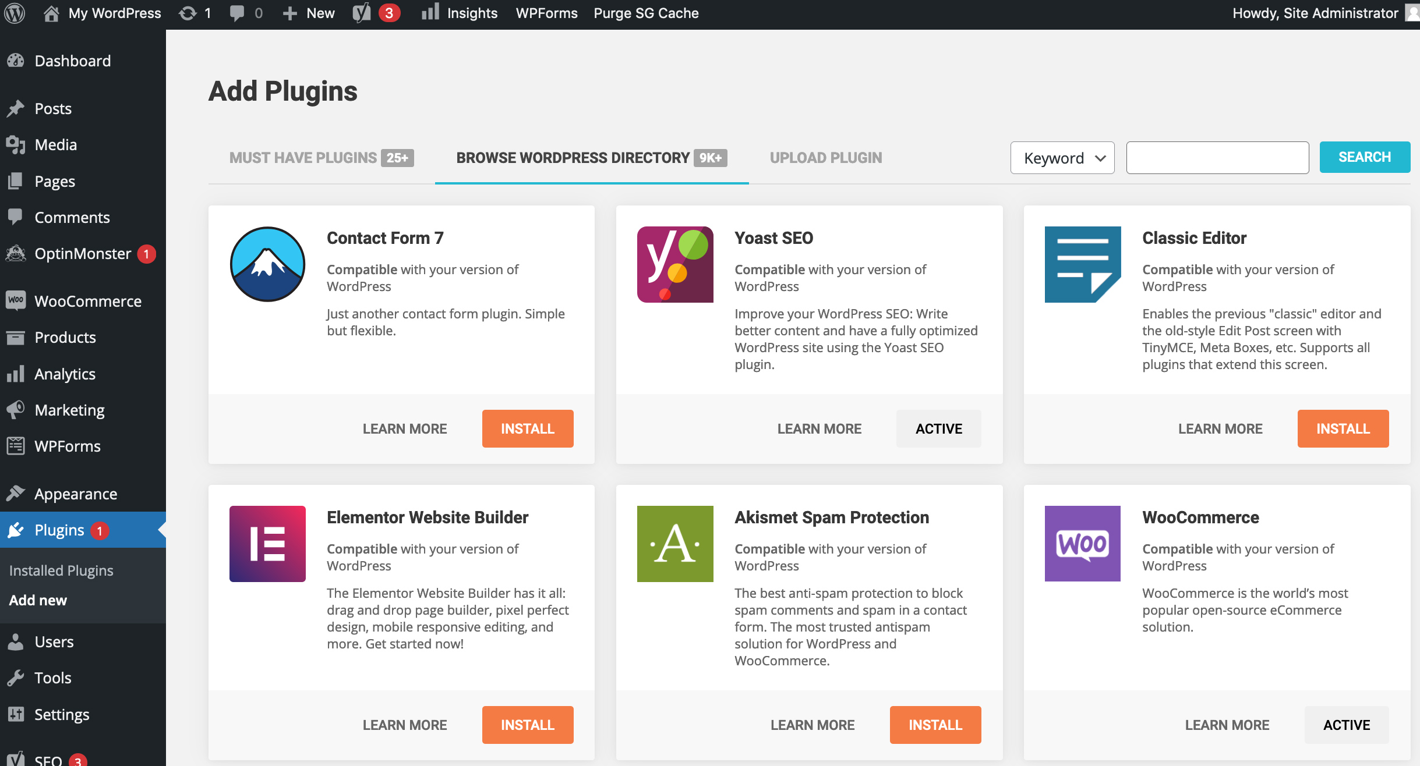This screenshot has width=1420, height=766.
Task: Learn more about Classic Editor
Action: pyautogui.click(x=1220, y=428)
